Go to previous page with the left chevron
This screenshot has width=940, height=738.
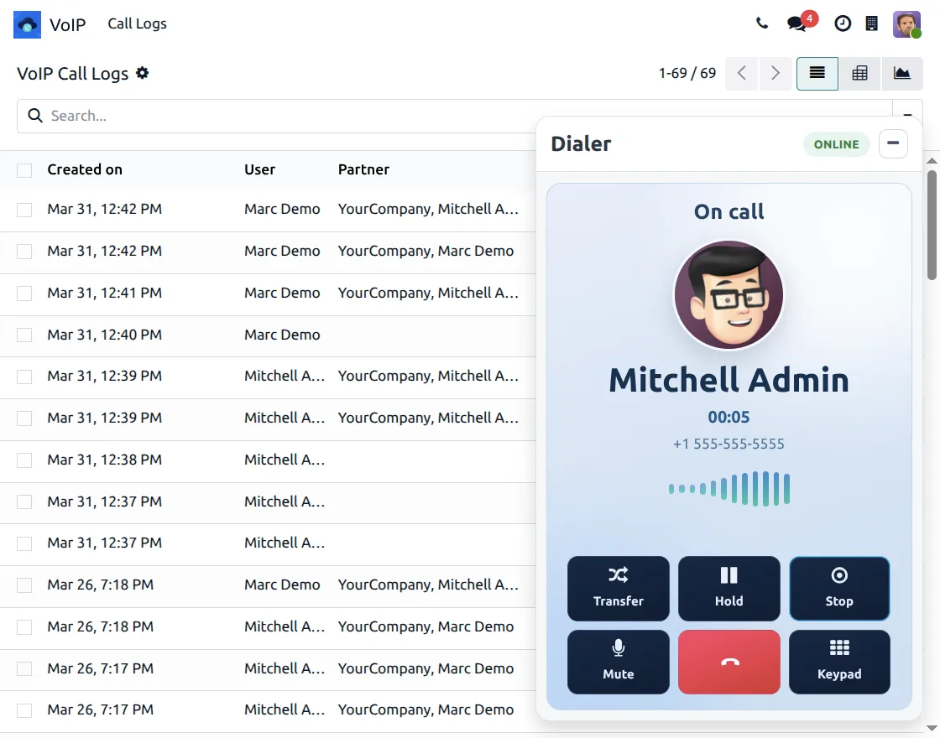point(741,73)
